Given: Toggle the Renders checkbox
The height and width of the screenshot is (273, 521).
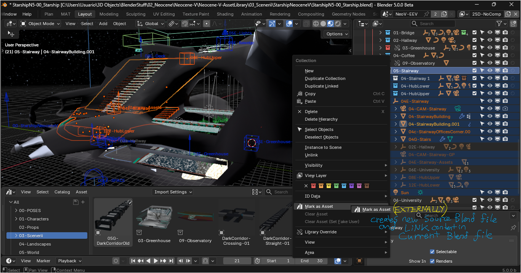Looking at the screenshot, I should [x=432, y=261].
